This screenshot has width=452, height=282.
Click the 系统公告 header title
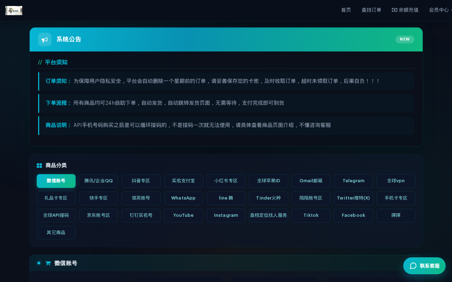pyautogui.click(x=69, y=39)
